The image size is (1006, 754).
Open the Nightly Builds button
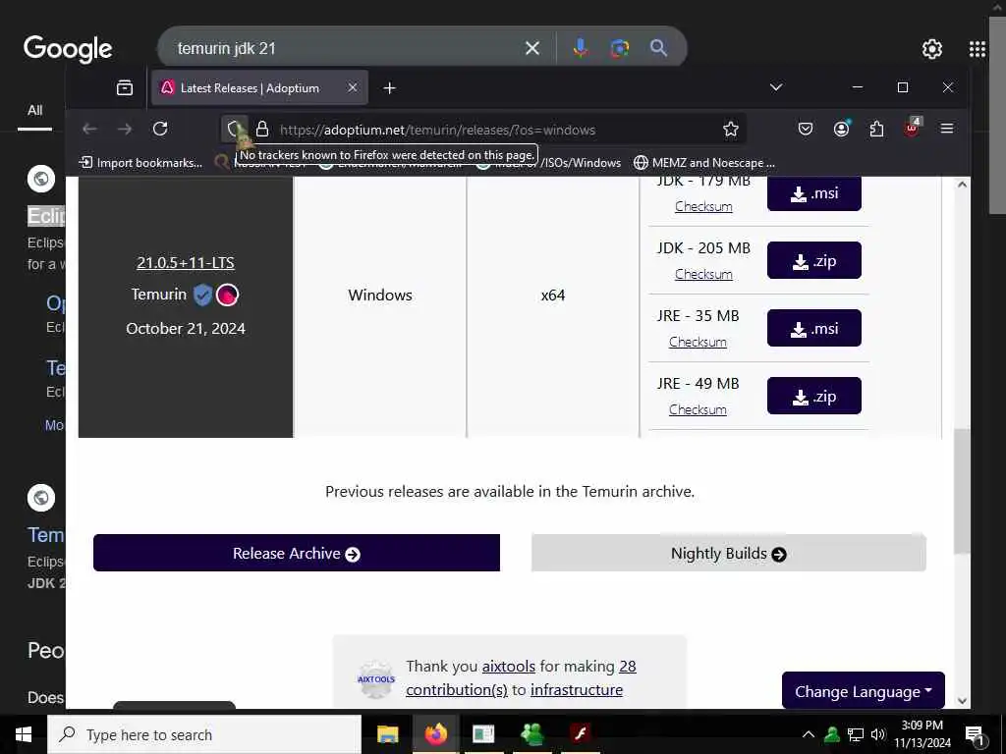[x=728, y=553]
